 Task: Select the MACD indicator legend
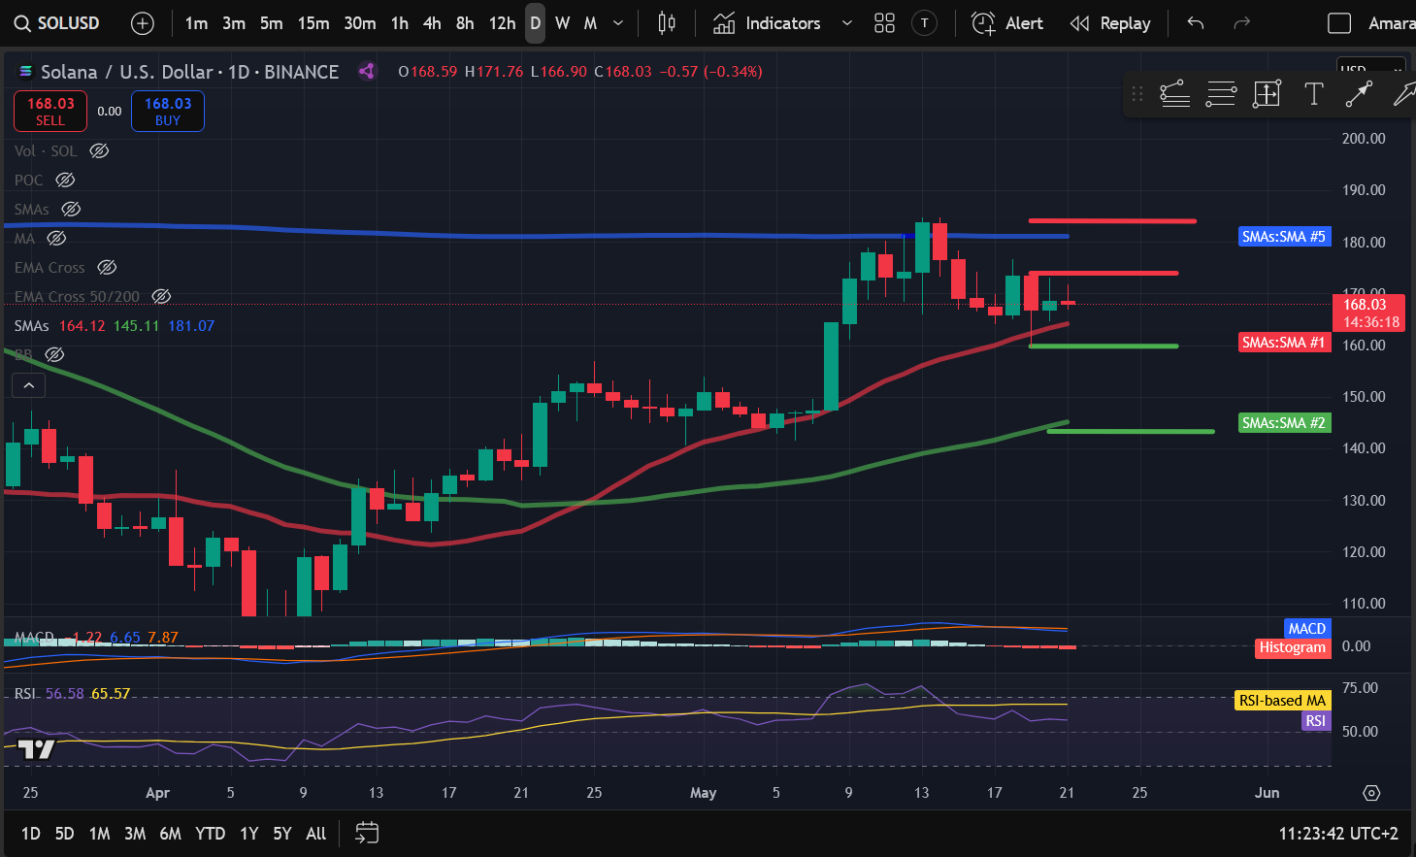tap(96, 638)
